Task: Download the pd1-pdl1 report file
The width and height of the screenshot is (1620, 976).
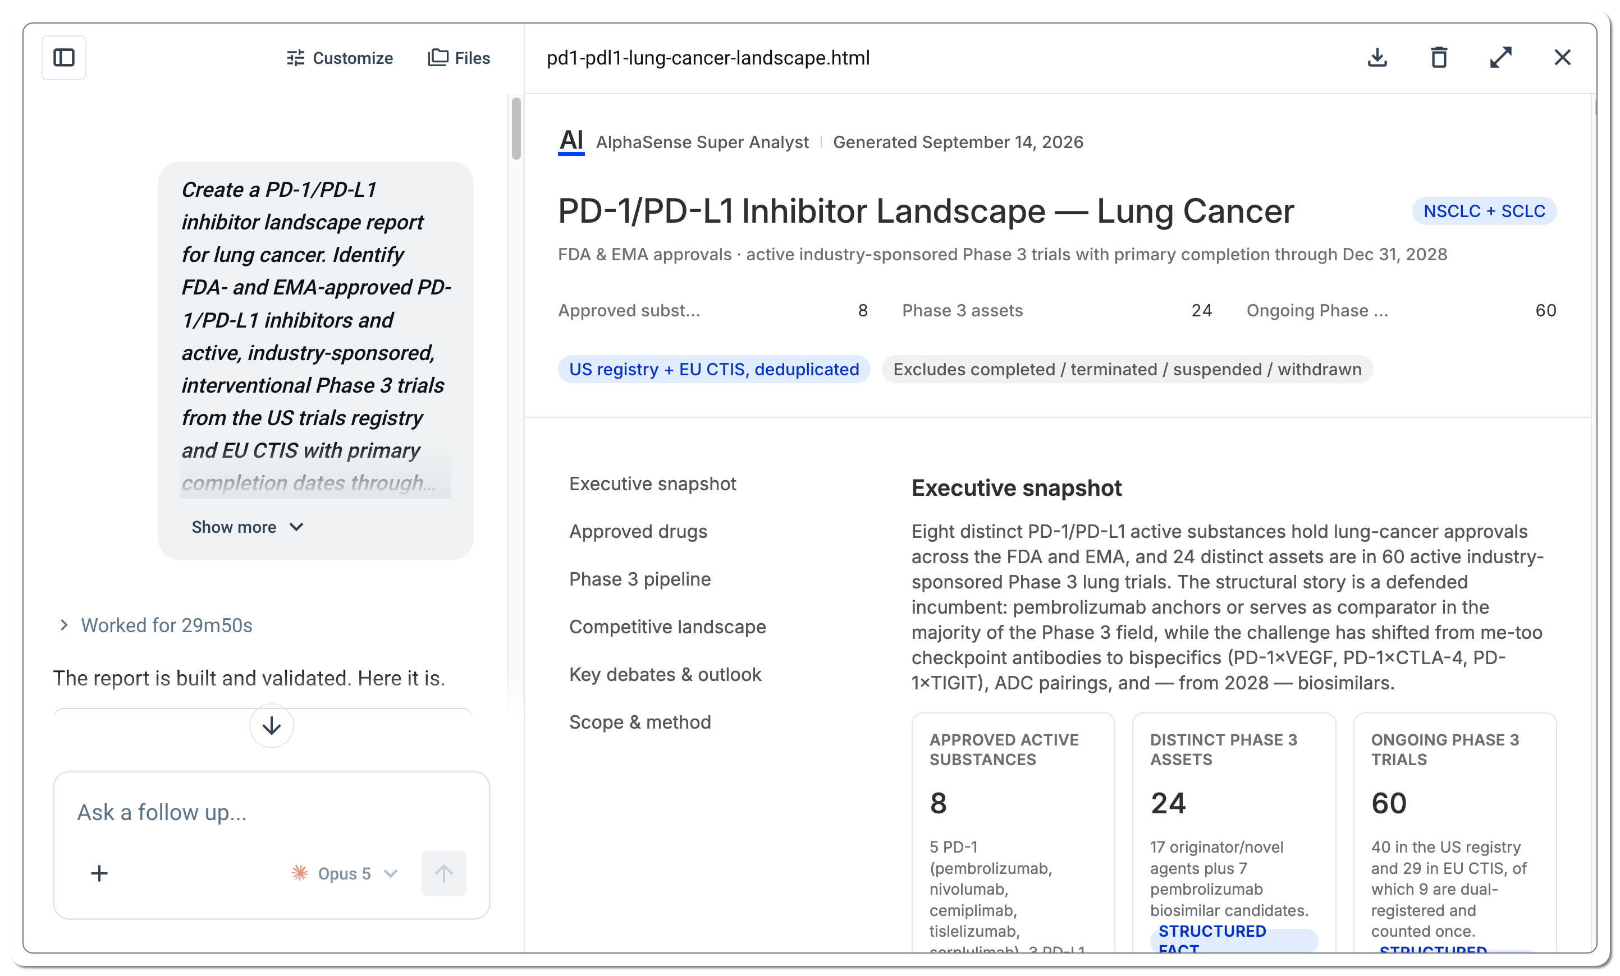Action: pos(1377,58)
